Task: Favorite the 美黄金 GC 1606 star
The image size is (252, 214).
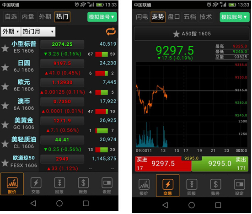Action: pyautogui.click(x=5, y=125)
